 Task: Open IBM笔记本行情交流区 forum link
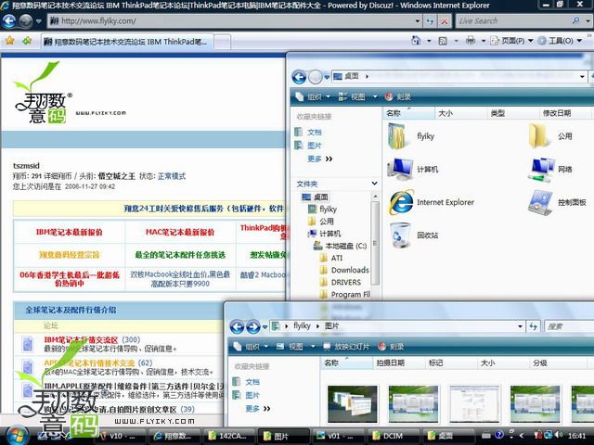point(81,339)
